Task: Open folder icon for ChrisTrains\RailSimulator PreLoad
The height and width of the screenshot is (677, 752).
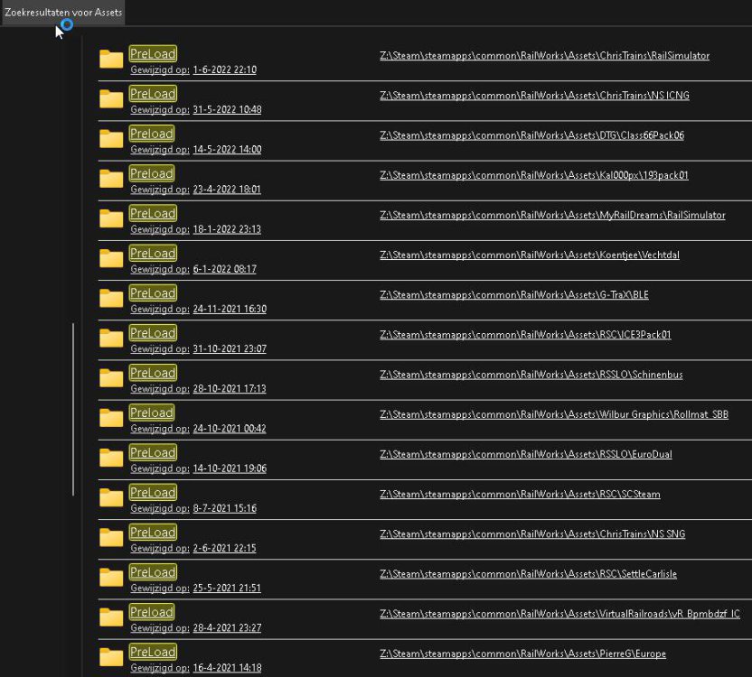Action: click(x=111, y=59)
